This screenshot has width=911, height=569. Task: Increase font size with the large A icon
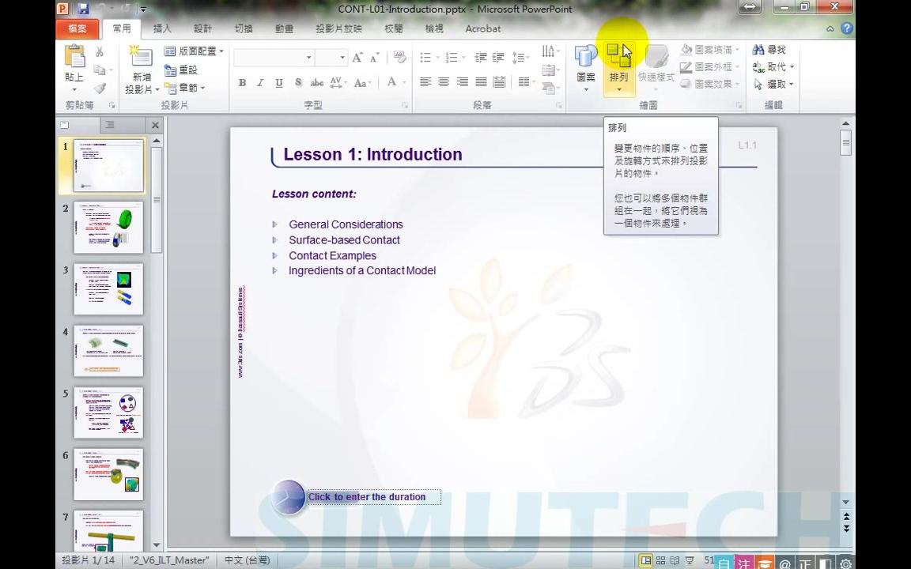tap(357, 57)
